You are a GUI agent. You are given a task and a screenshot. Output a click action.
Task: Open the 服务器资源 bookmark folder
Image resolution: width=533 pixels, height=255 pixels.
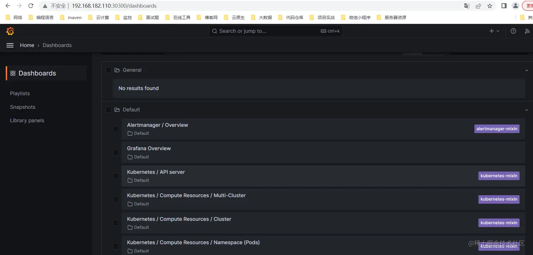(x=392, y=18)
